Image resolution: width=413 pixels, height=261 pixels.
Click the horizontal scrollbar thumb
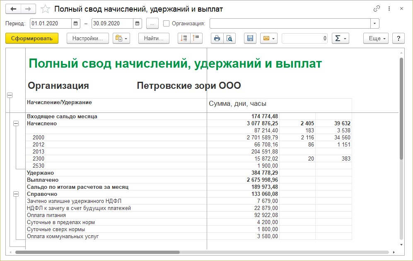(x=97, y=252)
